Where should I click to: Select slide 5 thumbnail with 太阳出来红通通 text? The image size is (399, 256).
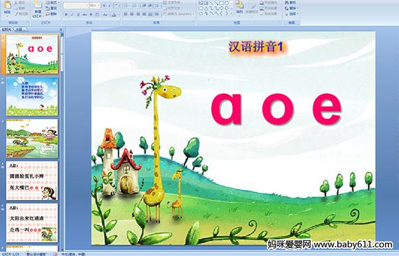32,223
